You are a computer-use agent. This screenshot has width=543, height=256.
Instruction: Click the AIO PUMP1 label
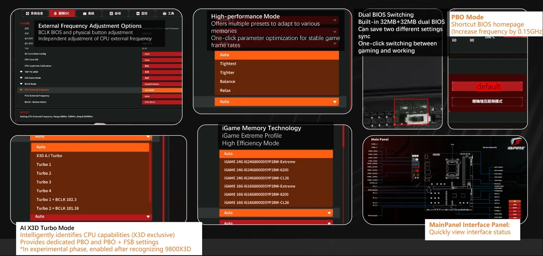tap(498, 167)
